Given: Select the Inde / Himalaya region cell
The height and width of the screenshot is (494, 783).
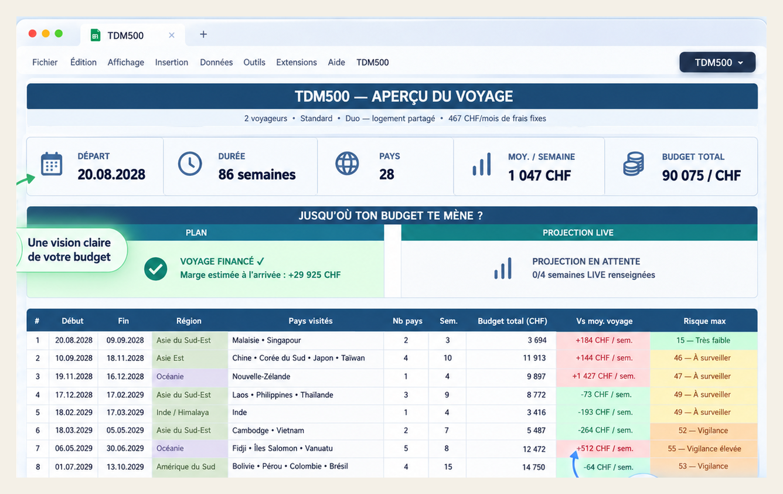Looking at the screenshot, I should point(190,413).
